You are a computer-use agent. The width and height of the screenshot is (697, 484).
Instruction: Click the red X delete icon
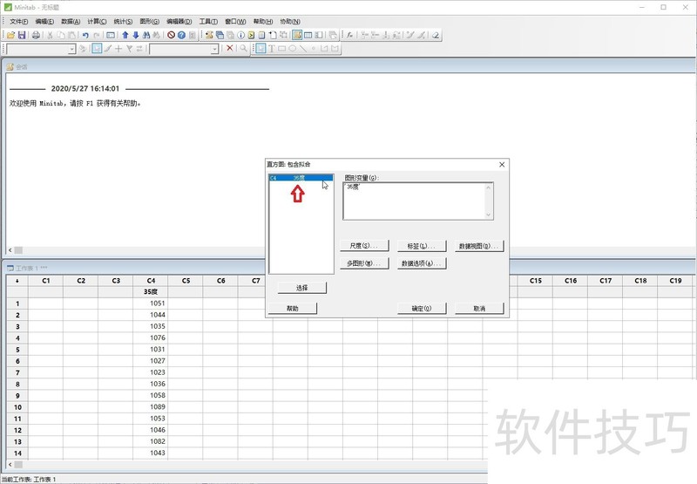pos(230,48)
